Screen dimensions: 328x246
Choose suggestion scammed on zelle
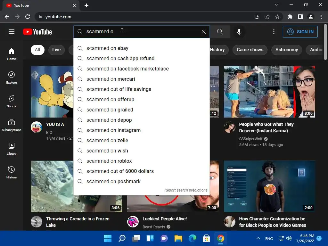click(x=142, y=141)
